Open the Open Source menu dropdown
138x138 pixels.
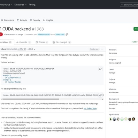[6, 5]
